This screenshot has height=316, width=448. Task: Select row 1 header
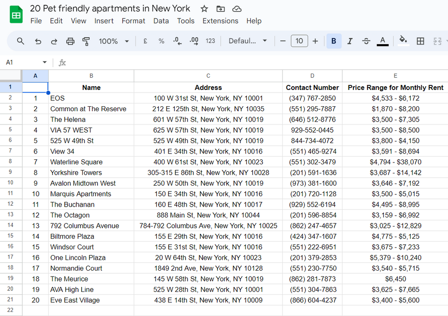click(11, 87)
